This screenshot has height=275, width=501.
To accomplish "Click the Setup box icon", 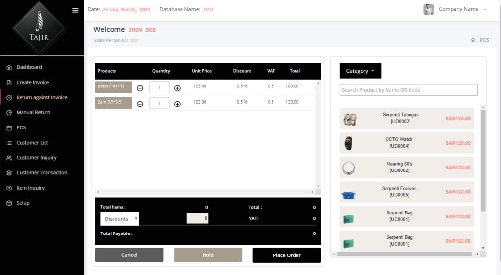I will pos(9,203).
